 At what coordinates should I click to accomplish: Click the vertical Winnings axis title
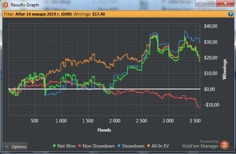coord(225,69)
